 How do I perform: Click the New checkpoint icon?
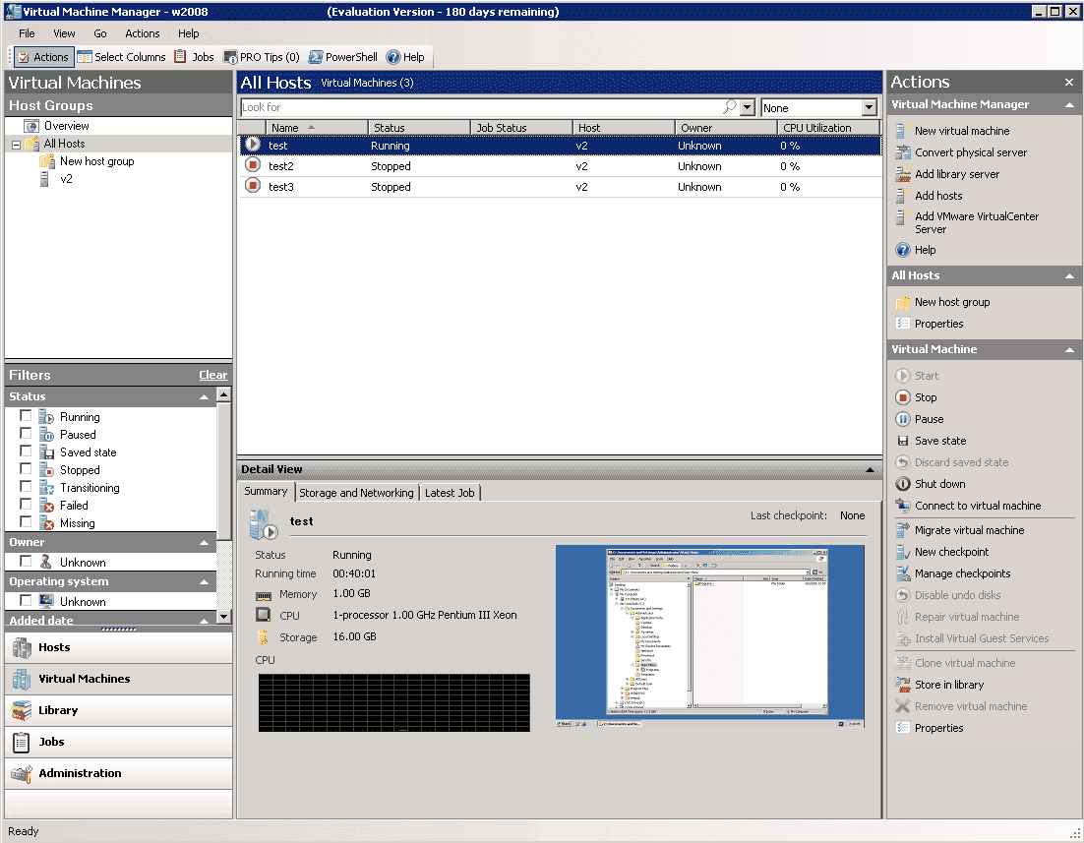click(x=902, y=551)
